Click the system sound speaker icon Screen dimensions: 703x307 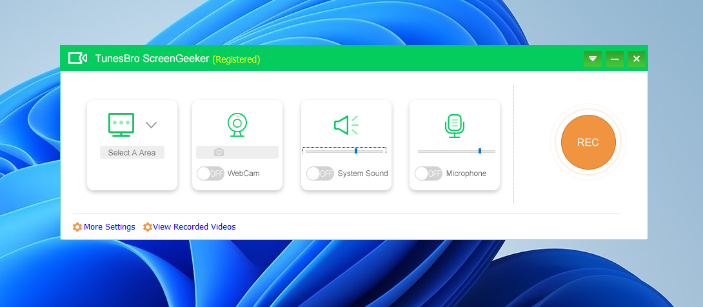[346, 125]
